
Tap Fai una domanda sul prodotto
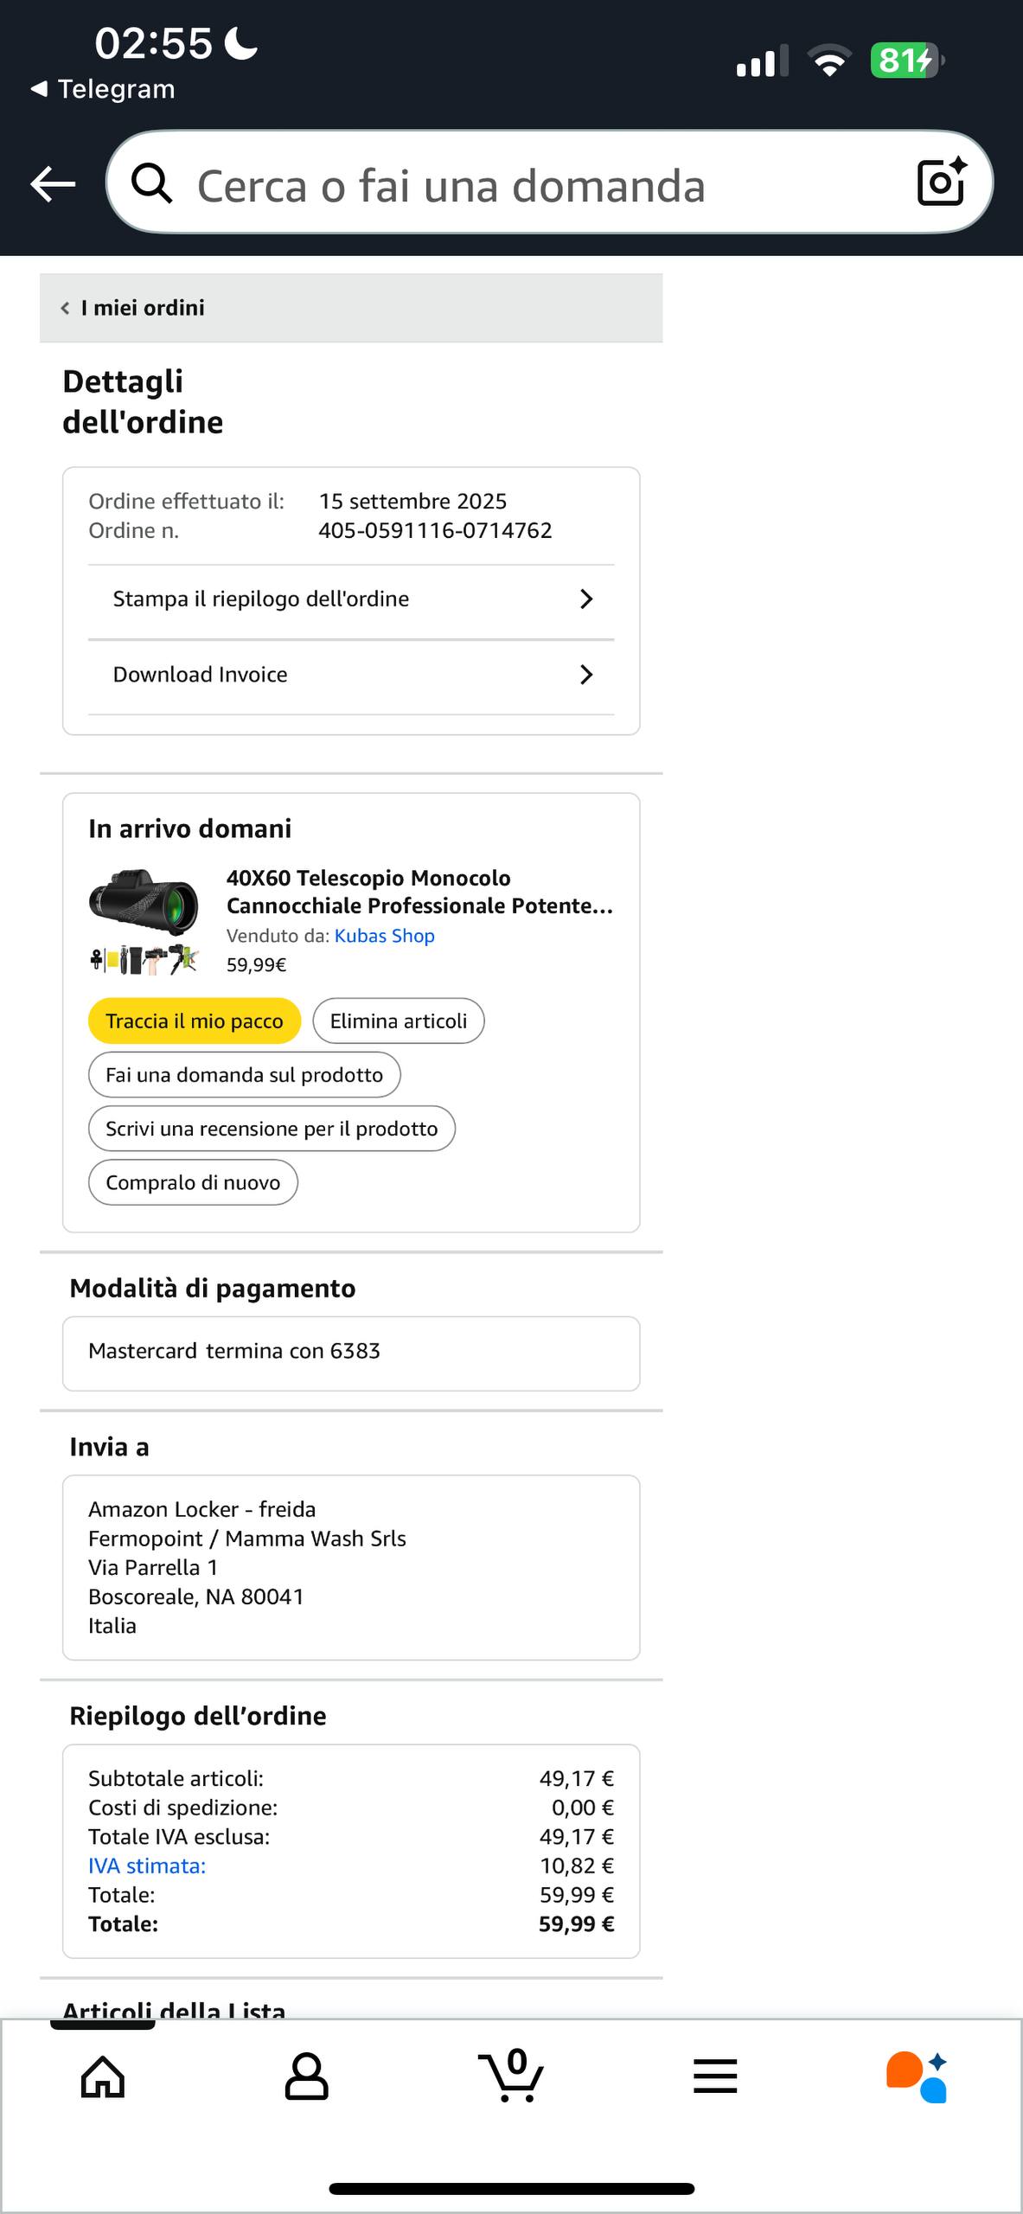click(244, 1075)
